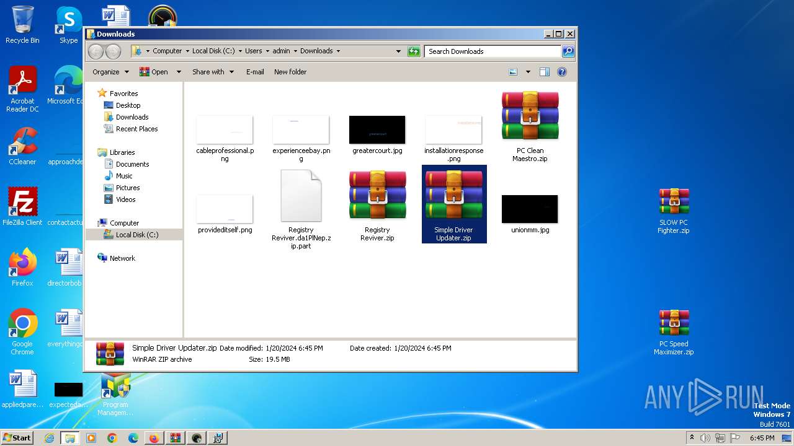
Task: Select Favorites in the navigation pane
Action: (x=123, y=94)
